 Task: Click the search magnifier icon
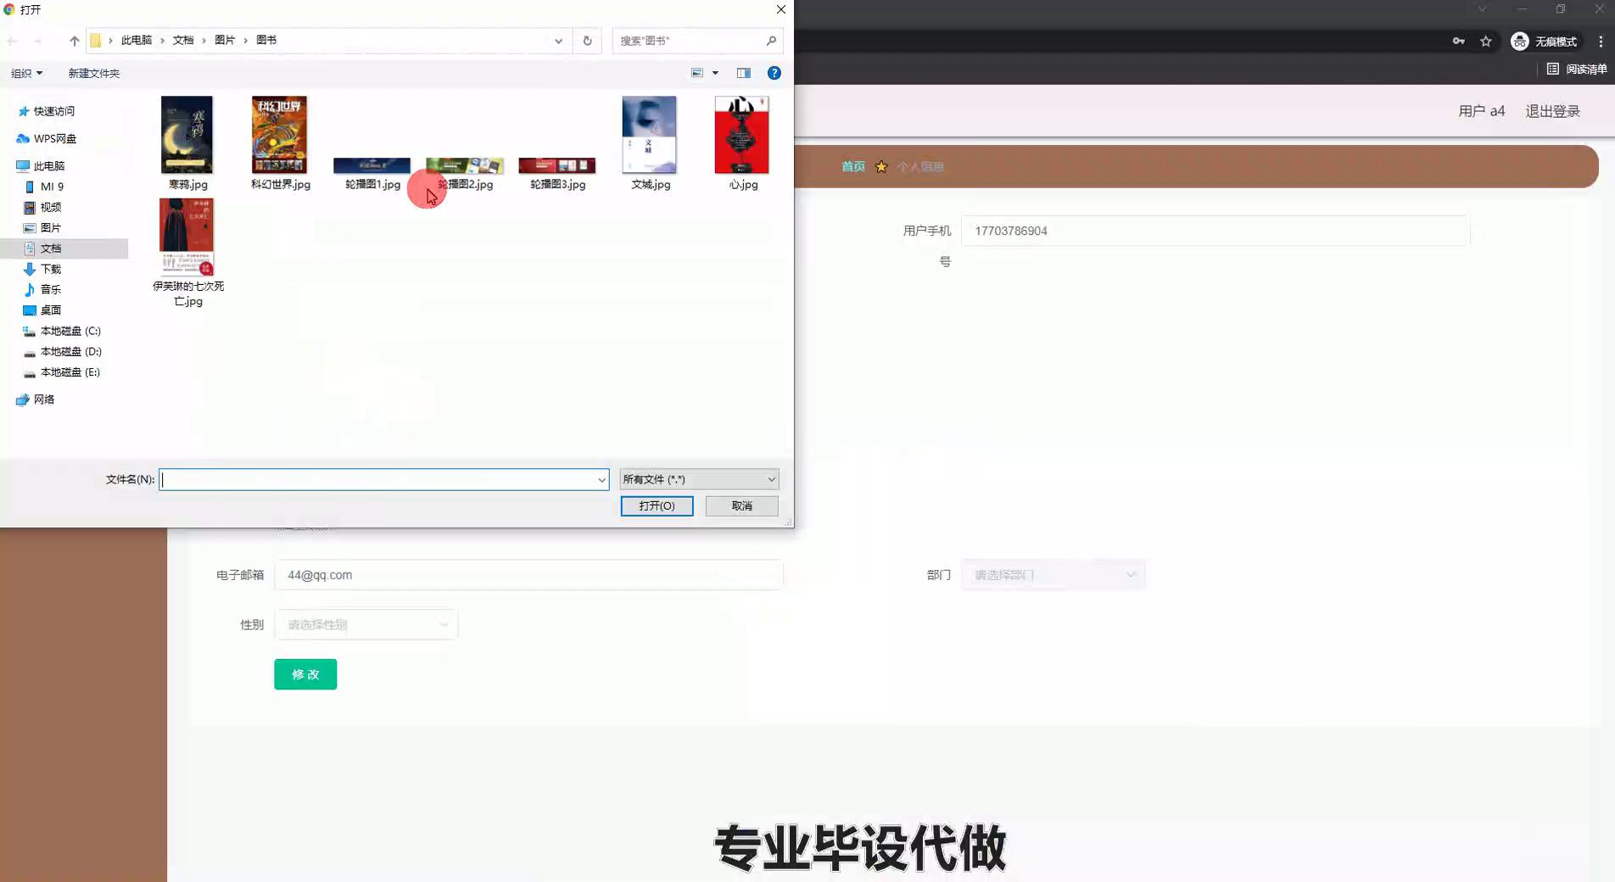click(771, 41)
